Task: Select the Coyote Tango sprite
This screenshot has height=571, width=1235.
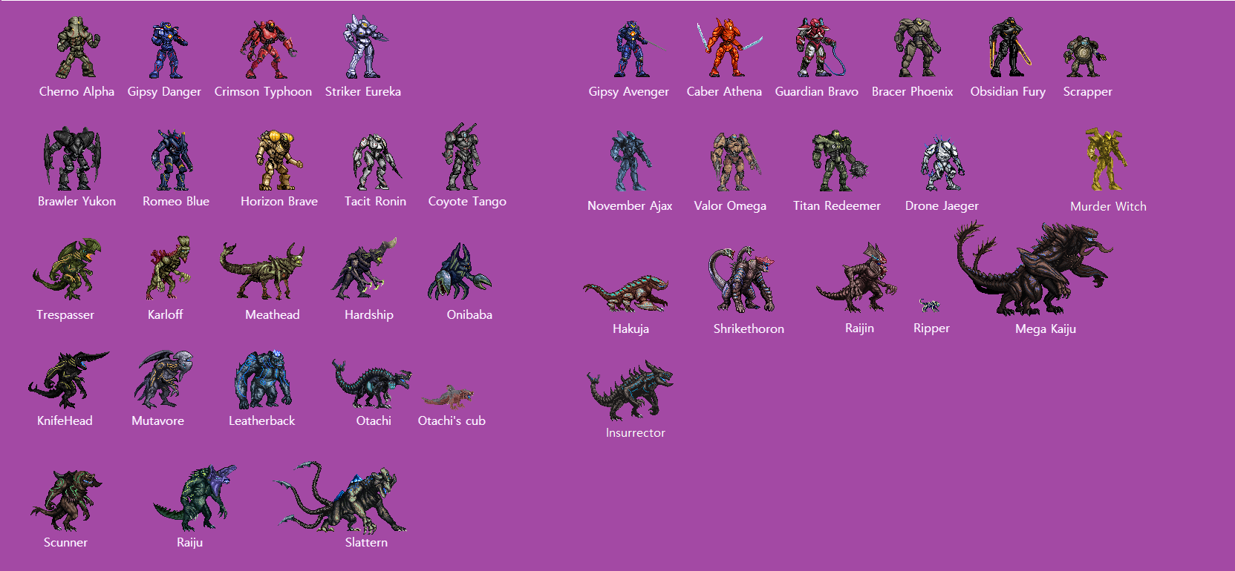Action: (461, 156)
